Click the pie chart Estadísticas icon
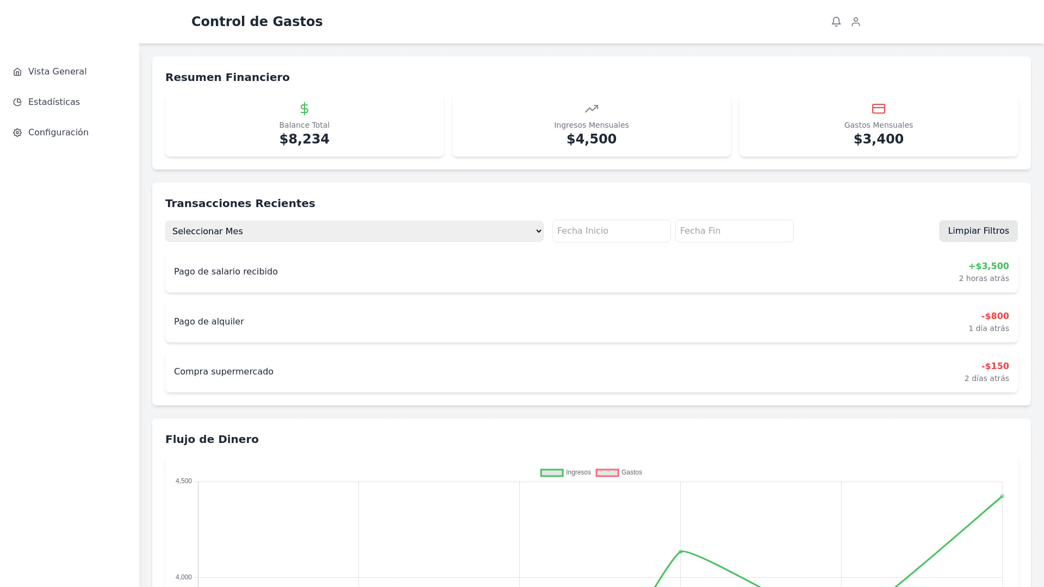The image size is (1044, 587). pyautogui.click(x=17, y=102)
